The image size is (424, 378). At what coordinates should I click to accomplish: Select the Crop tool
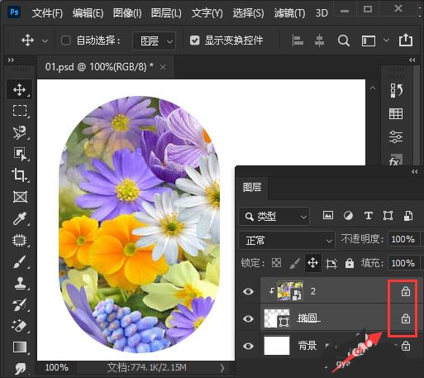(x=19, y=175)
